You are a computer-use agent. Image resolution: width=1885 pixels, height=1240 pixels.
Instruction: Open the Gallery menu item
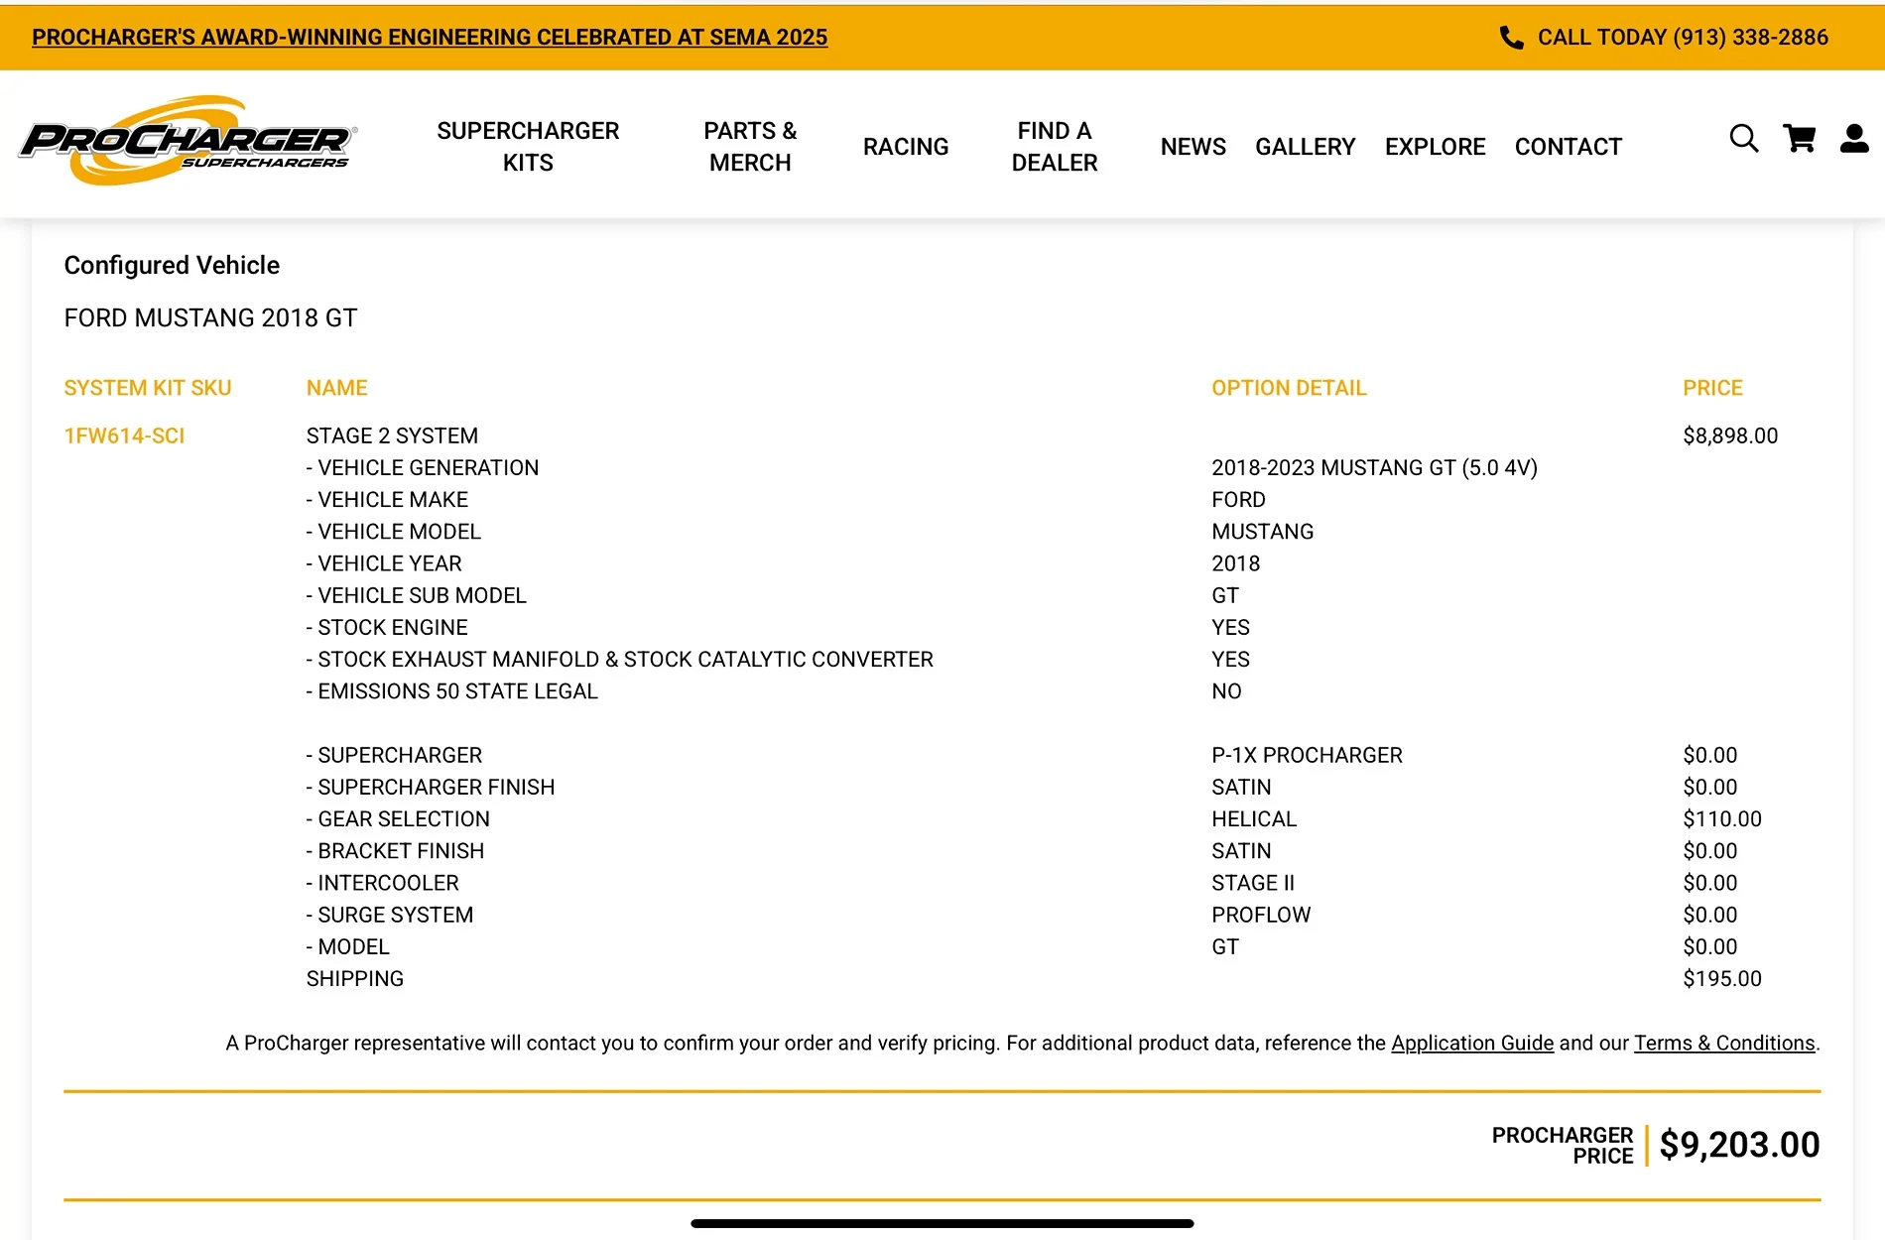(1305, 147)
